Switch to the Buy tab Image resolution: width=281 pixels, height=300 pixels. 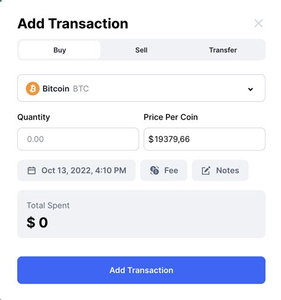point(60,50)
